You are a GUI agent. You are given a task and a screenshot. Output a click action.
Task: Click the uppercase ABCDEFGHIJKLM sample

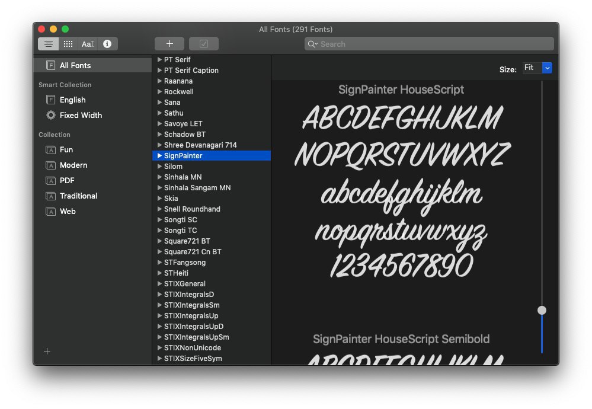pyautogui.click(x=402, y=118)
